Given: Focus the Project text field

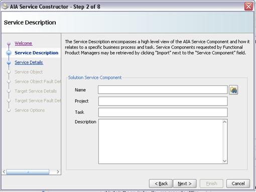Looking at the screenshot, I should [x=163, y=101].
